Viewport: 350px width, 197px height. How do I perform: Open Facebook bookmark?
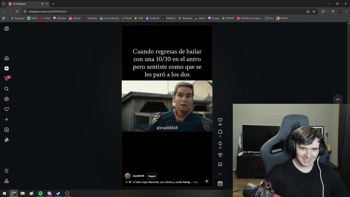point(153,18)
